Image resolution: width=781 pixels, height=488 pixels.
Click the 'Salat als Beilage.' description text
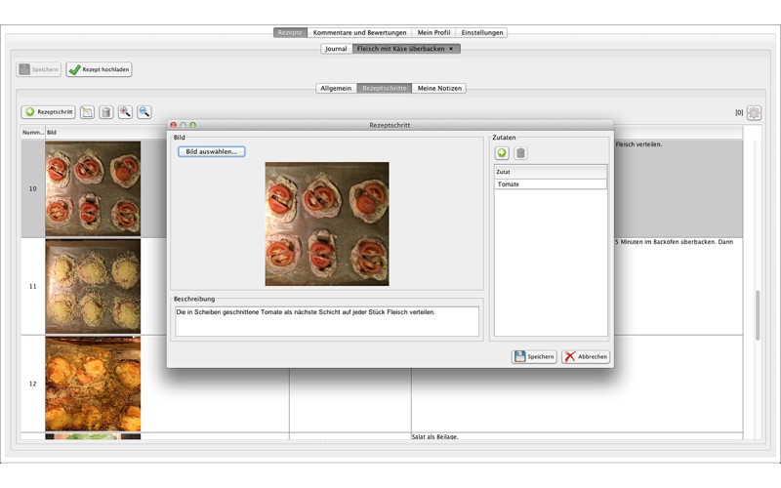[x=434, y=436]
